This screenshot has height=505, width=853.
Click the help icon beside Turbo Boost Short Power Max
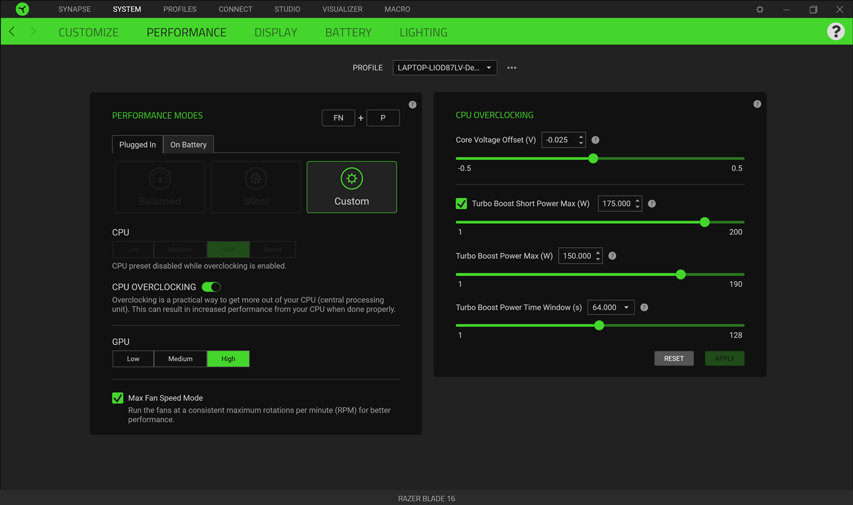[x=652, y=204]
